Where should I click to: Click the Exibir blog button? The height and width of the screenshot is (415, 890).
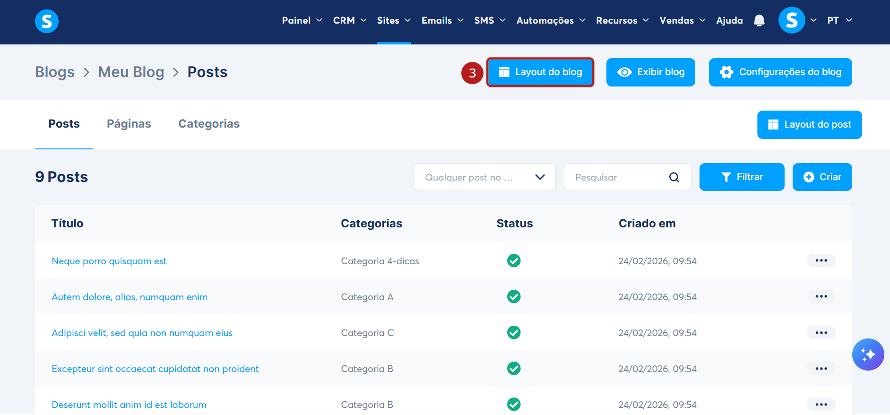pyautogui.click(x=650, y=72)
